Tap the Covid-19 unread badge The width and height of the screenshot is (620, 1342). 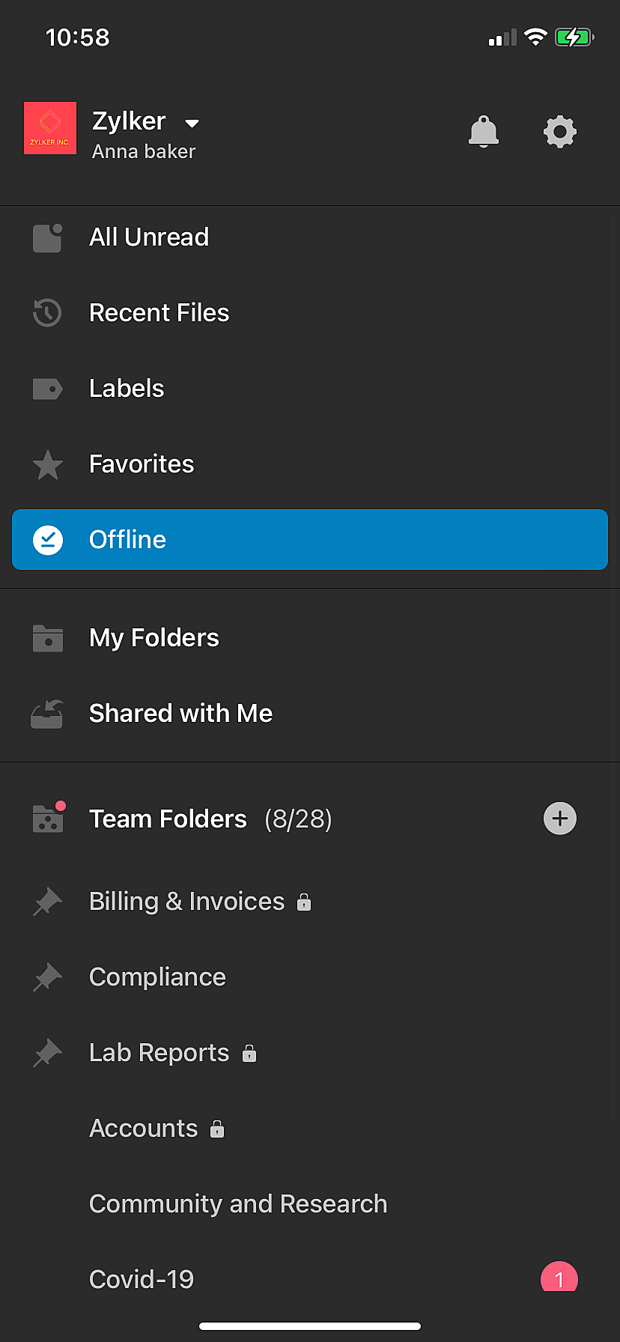pyautogui.click(x=559, y=1278)
